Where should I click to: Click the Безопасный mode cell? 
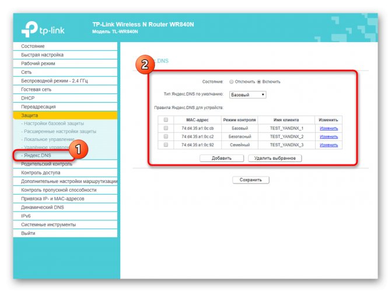(x=240, y=137)
